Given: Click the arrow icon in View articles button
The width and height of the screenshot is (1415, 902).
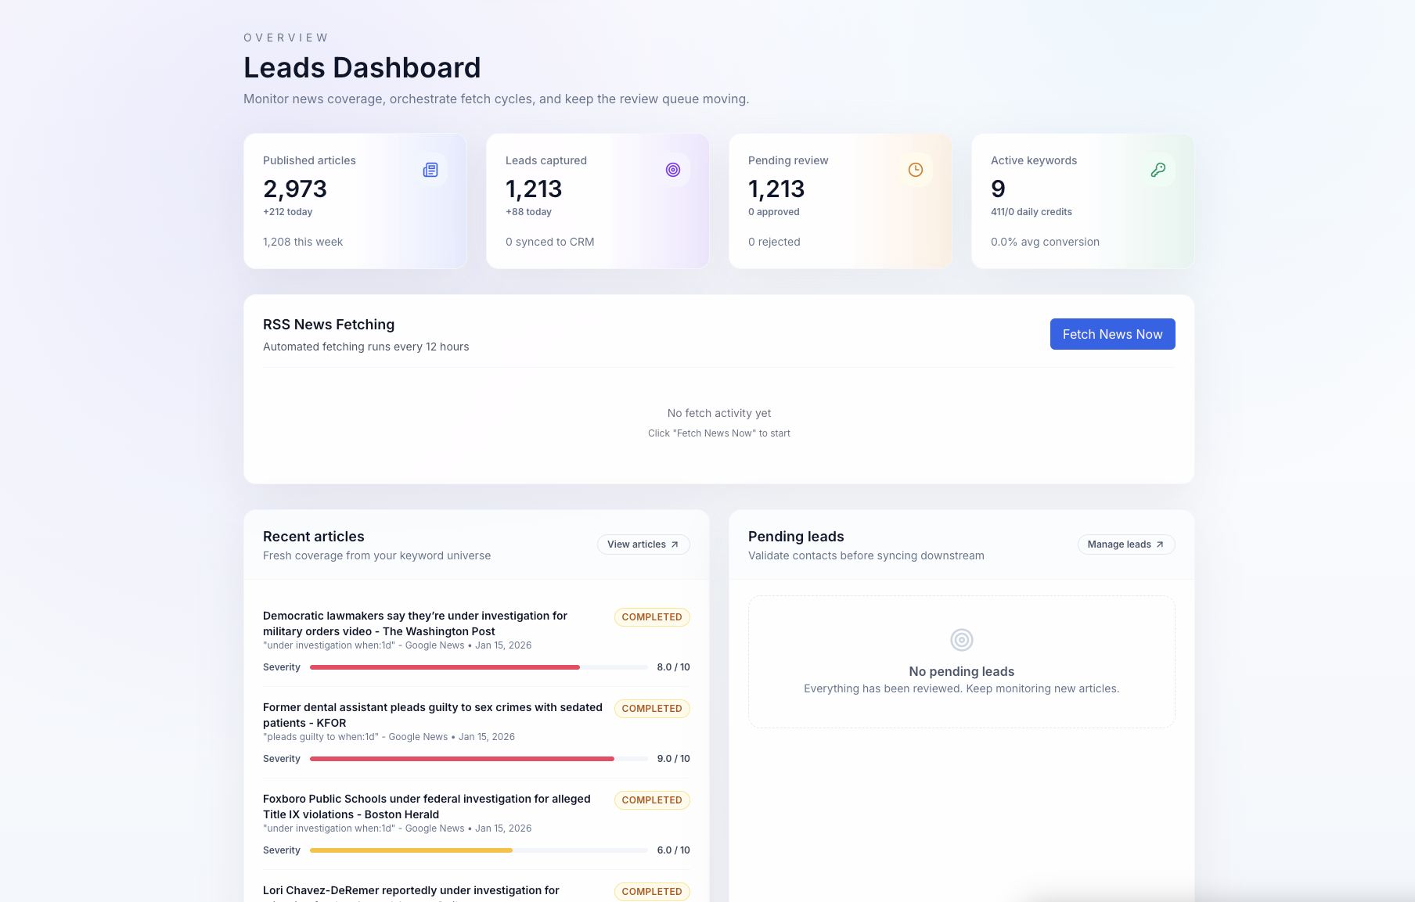Looking at the screenshot, I should (x=675, y=544).
